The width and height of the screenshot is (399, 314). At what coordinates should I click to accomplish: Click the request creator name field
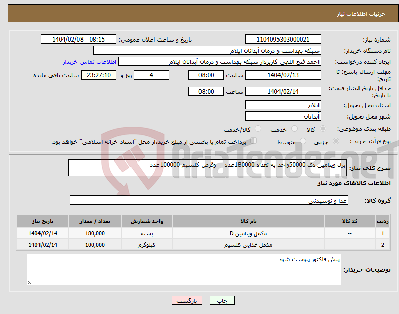click(220, 62)
